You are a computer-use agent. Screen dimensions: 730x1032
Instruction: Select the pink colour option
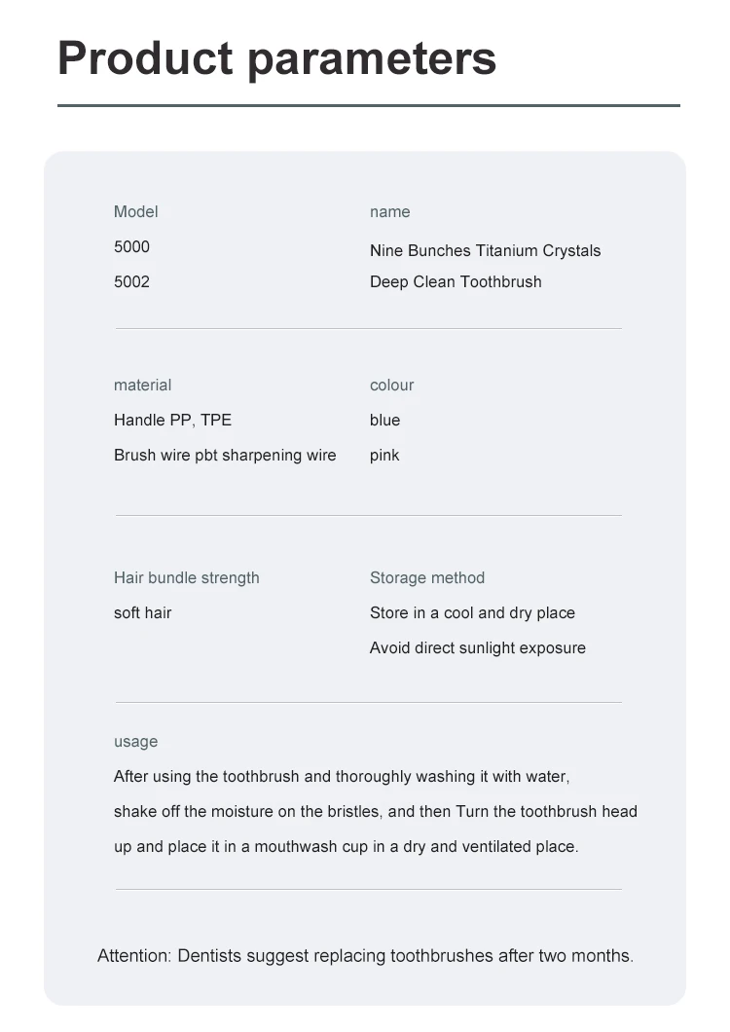point(384,455)
